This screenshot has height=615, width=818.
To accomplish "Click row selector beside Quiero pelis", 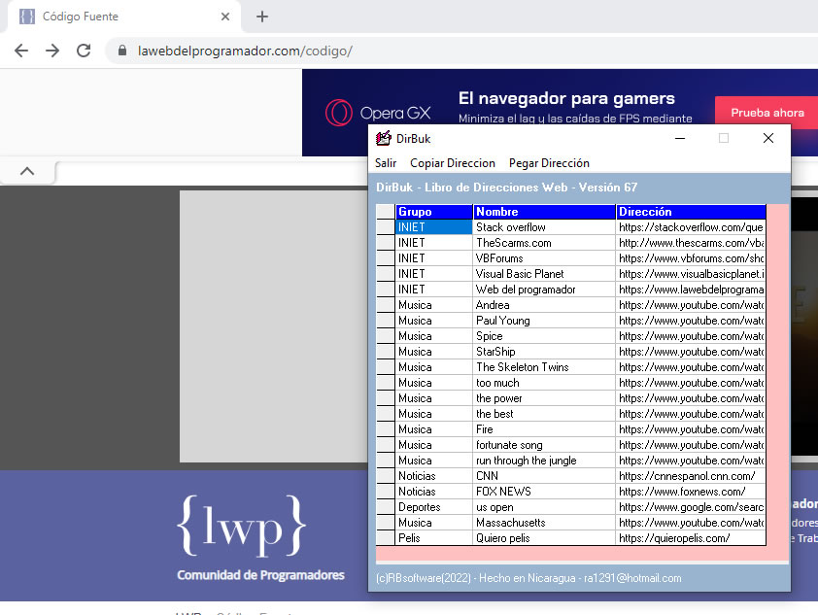I will click(x=386, y=538).
